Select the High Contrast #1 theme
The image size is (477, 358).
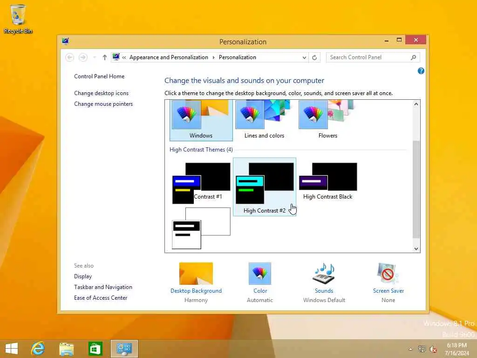pyautogui.click(x=201, y=183)
